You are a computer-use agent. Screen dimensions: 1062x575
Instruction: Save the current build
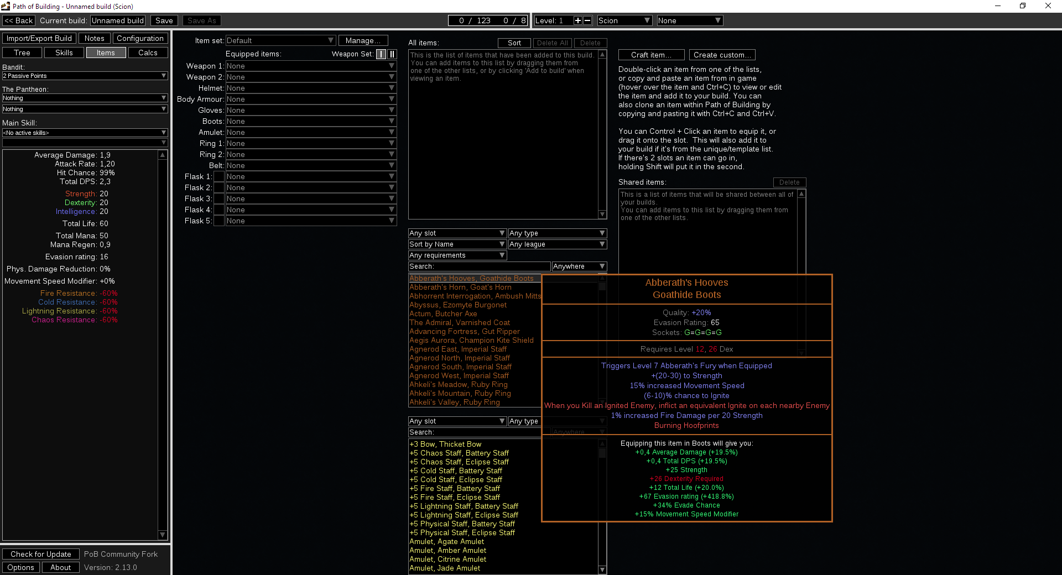[164, 20]
